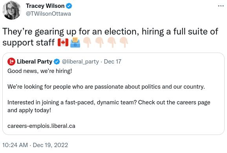Click the ballot box emoji
This screenshot has width=227, height=153.
coord(75,42)
